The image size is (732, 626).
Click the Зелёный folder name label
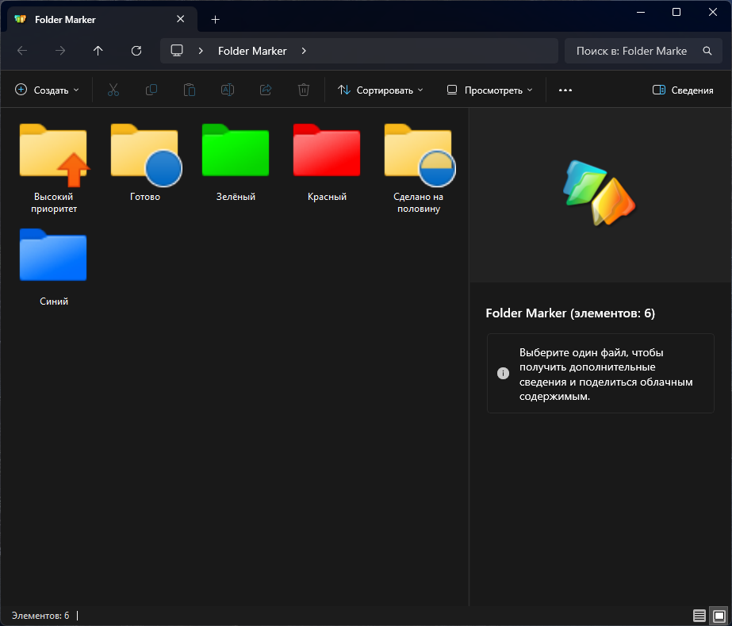236,197
